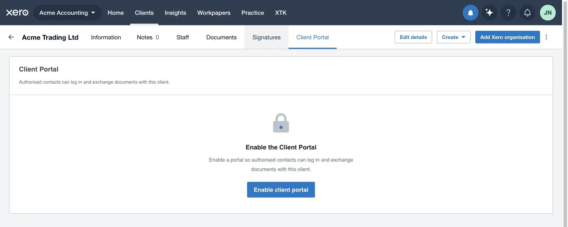Switch to the Documents tab
Viewport: 568px width, 227px height.
221,37
